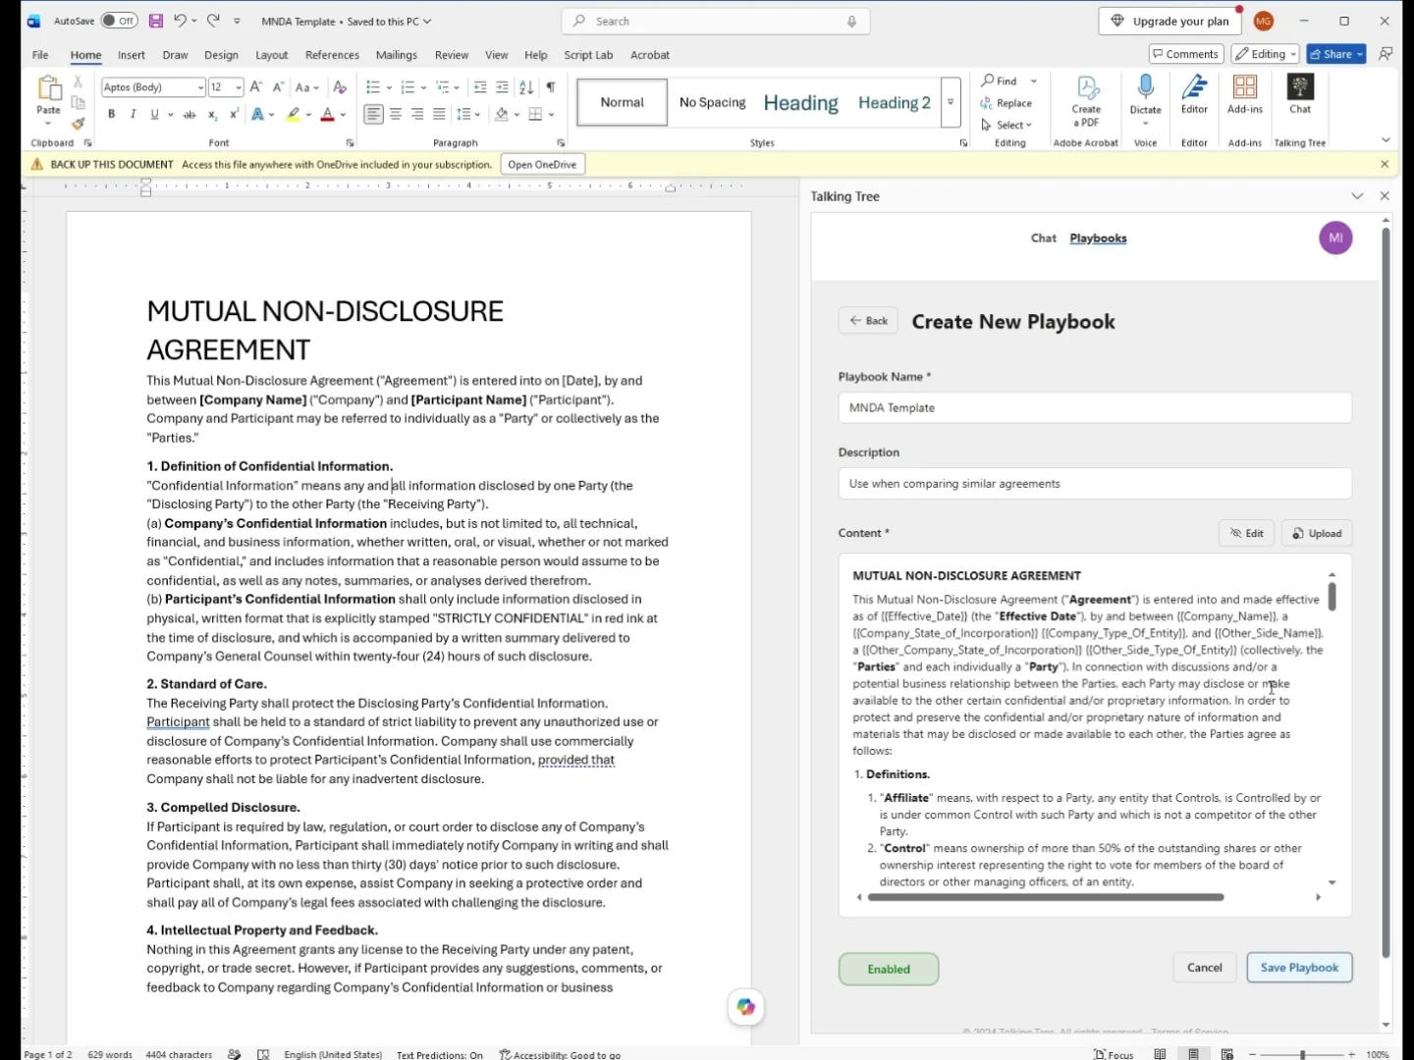
Task: Click the MI user avatar in Talking Tree
Action: coord(1335,238)
